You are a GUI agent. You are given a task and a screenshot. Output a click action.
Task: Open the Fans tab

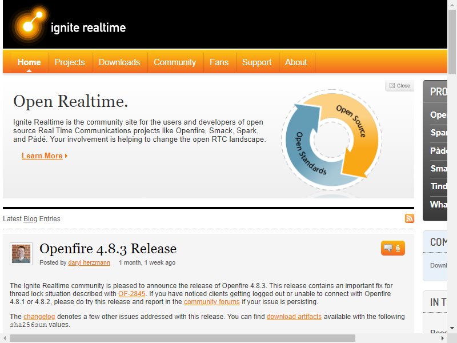click(219, 62)
